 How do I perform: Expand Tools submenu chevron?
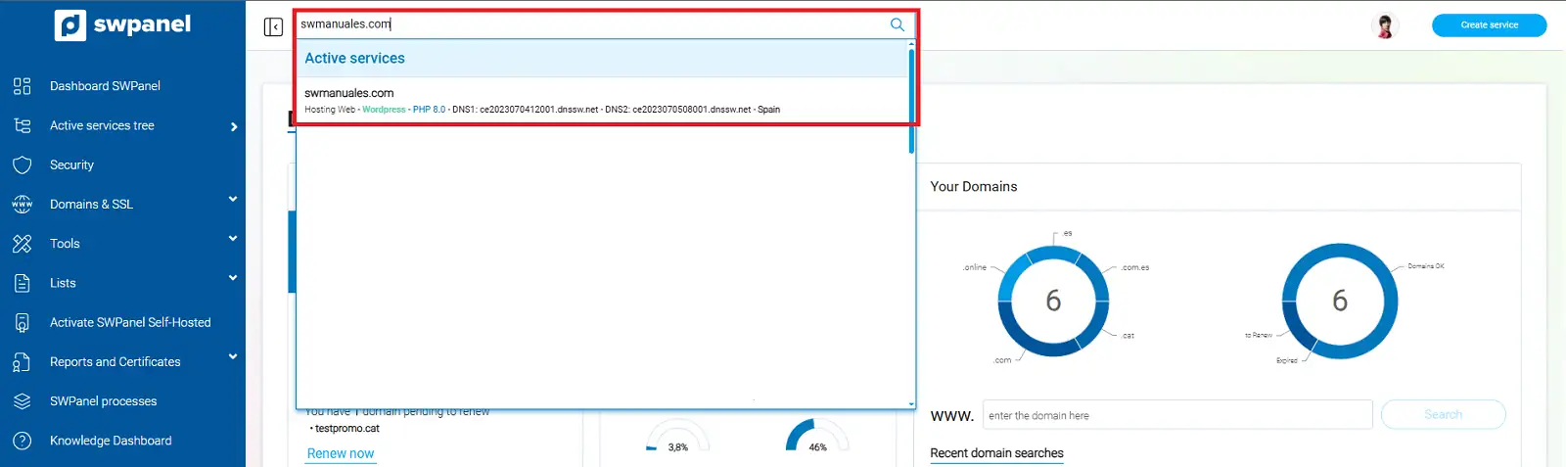(x=233, y=238)
